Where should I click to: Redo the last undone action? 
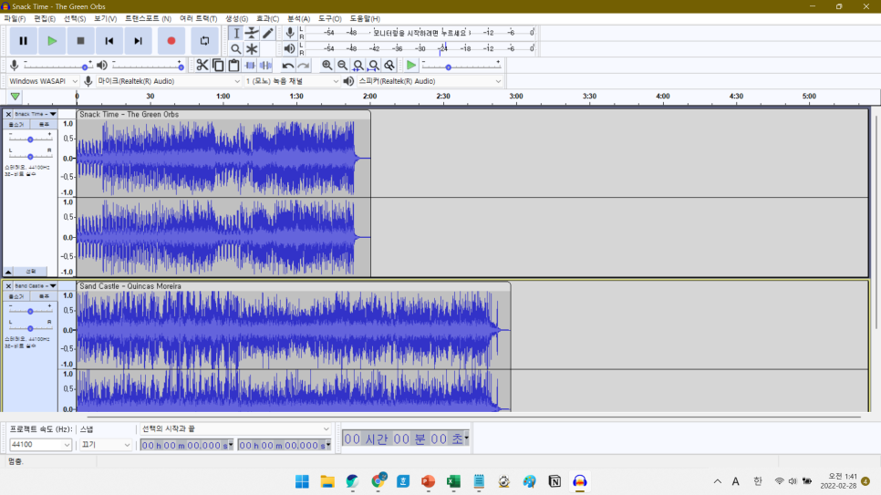pyautogui.click(x=304, y=65)
